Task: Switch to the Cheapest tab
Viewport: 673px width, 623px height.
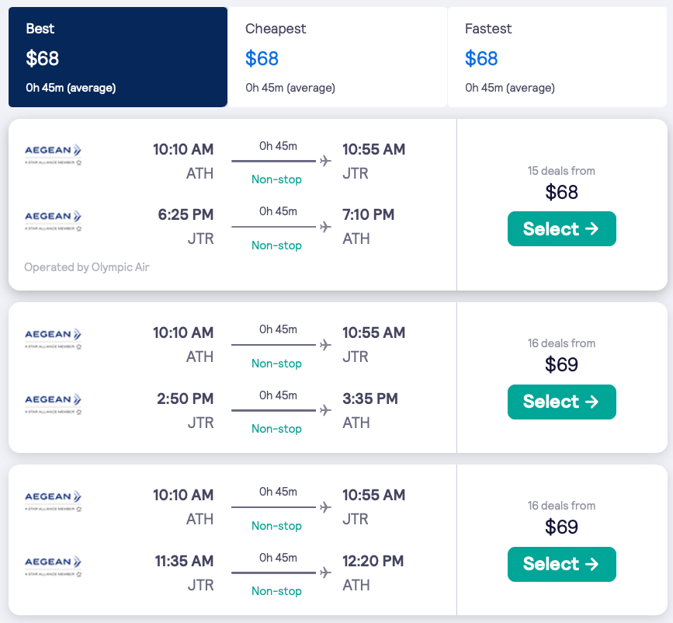Action: (337, 57)
